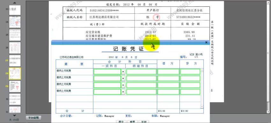Click the up arrow above page thumbnails
The image size is (271, 123).
[x=15, y=3]
